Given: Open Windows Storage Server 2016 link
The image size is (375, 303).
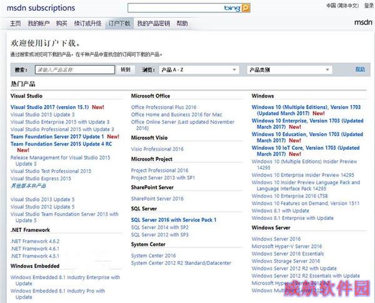Looking at the screenshot, I should tap(286, 261).
